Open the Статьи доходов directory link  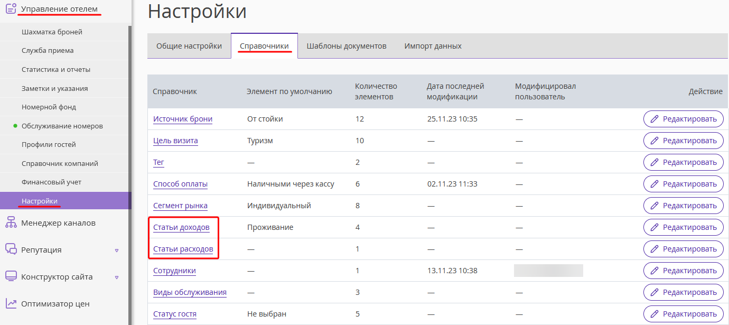[x=181, y=227]
